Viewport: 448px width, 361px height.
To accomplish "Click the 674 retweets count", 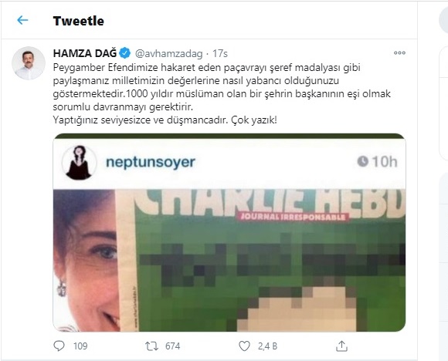I will click(x=172, y=346).
